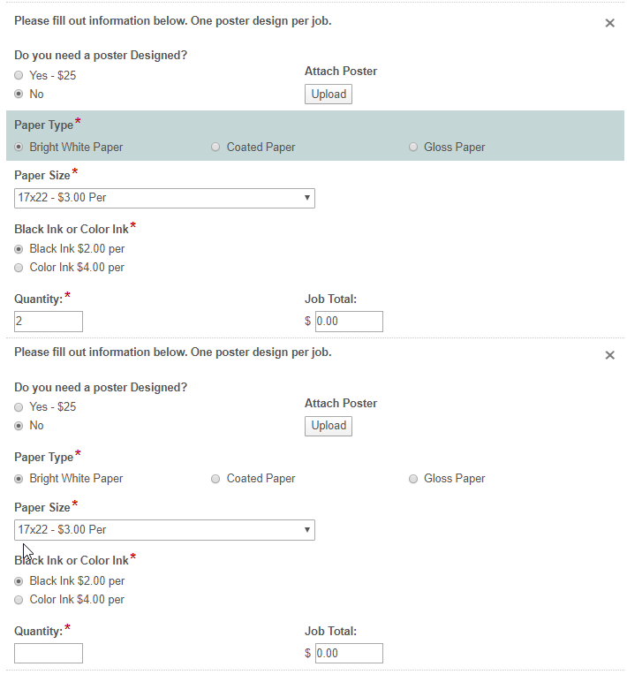The width and height of the screenshot is (627, 682).
Task: Click second job's Job Total field
Action: point(349,654)
